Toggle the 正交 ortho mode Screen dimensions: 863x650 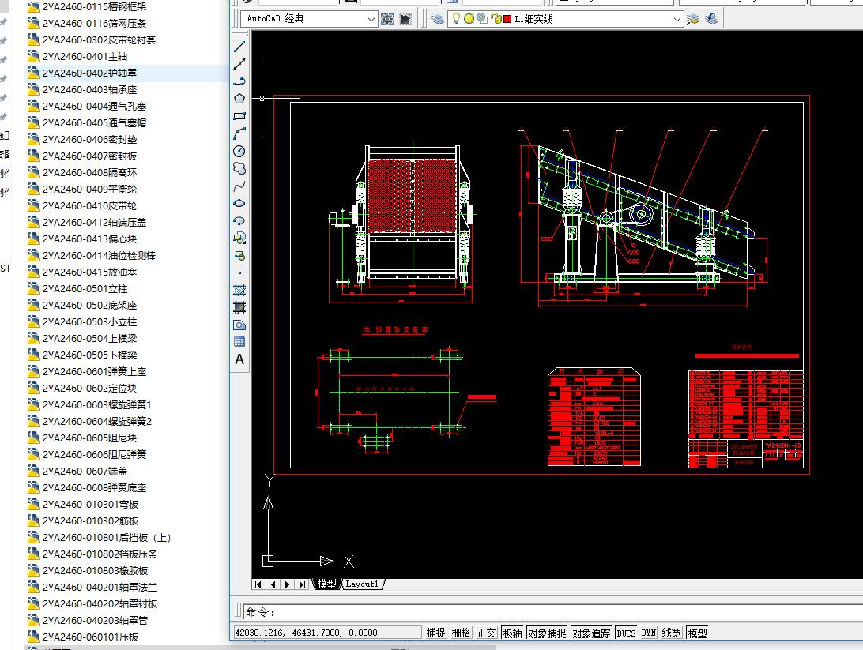pos(487,633)
